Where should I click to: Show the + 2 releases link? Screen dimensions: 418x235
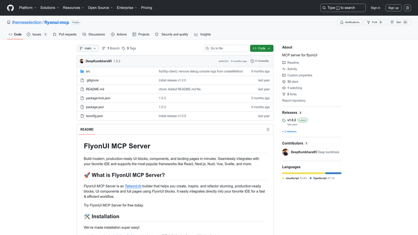pyautogui.click(x=289, y=132)
